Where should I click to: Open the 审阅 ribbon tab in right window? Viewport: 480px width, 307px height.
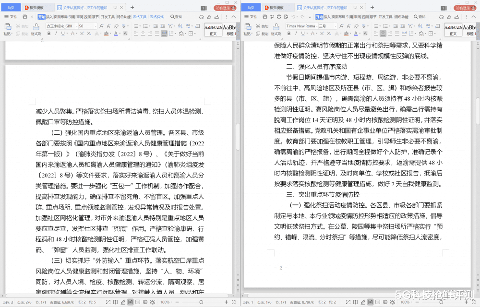356,17
